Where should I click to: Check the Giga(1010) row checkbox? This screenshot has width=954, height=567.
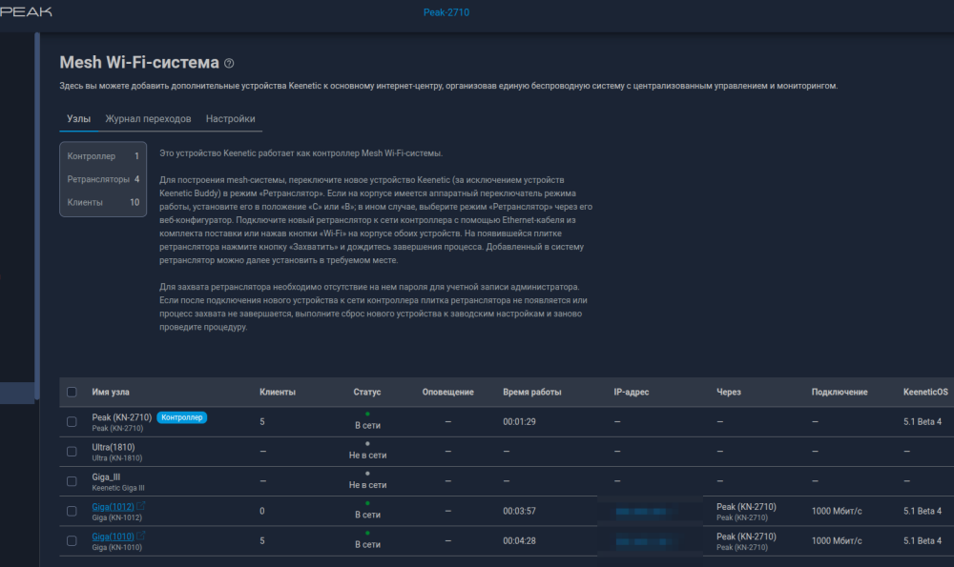[x=72, y=541]
